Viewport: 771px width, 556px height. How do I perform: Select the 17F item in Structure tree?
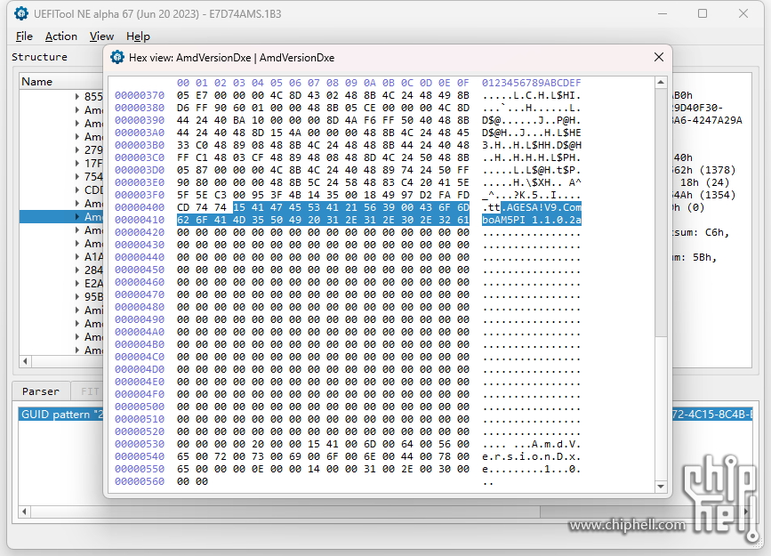93,164
